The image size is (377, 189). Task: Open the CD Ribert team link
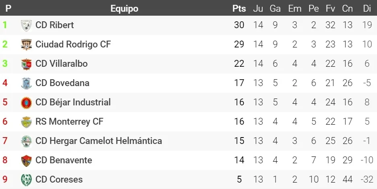click(55, 25)
